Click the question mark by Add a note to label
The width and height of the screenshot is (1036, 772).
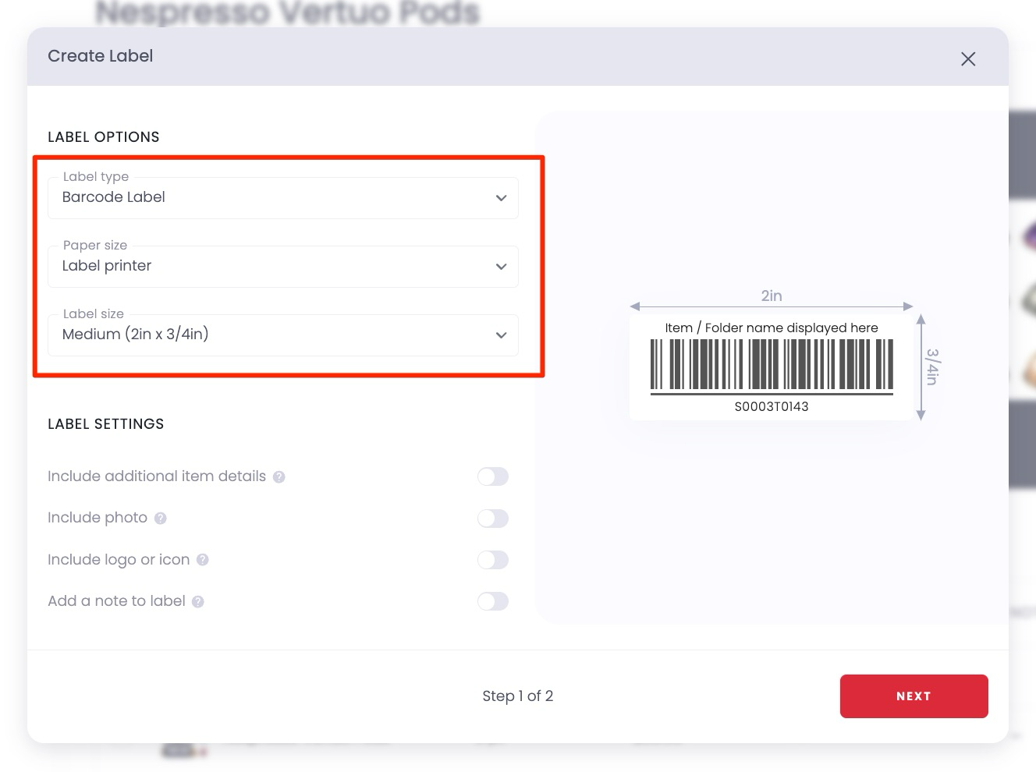(197, 601)
